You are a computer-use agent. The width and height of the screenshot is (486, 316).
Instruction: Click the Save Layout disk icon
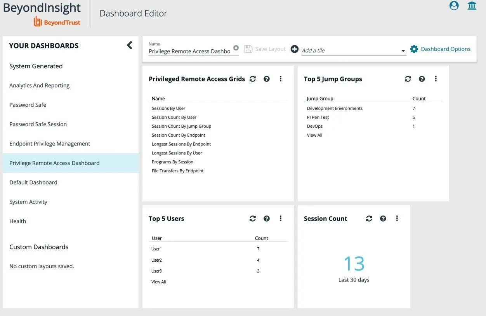tap(248, 49)
